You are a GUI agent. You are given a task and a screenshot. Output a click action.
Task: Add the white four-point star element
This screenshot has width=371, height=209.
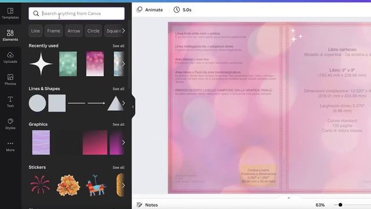click(x=41, y=64)
